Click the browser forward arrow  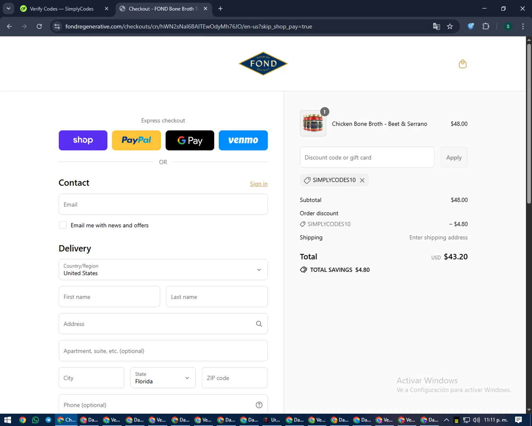(24, 26)
